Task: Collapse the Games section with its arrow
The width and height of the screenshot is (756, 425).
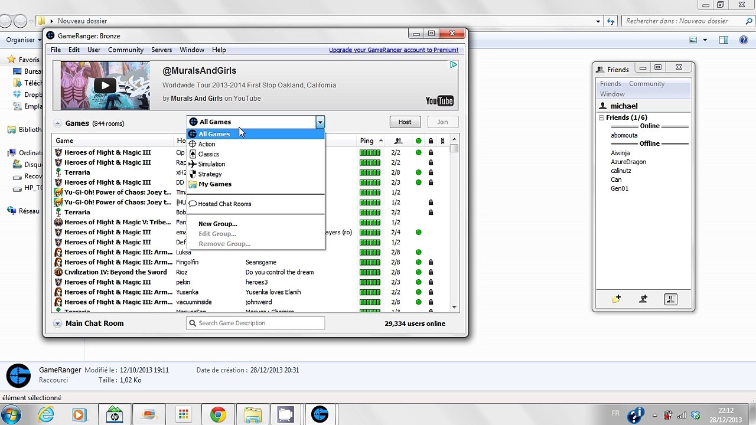Action: pos(57,123)
